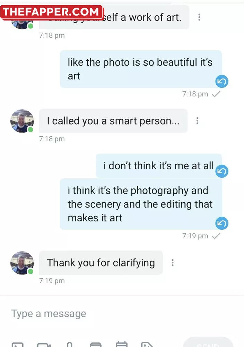Open sender avatar beside "I called you a smart person..."
The image size is (244, 347).
coord(22,121)
